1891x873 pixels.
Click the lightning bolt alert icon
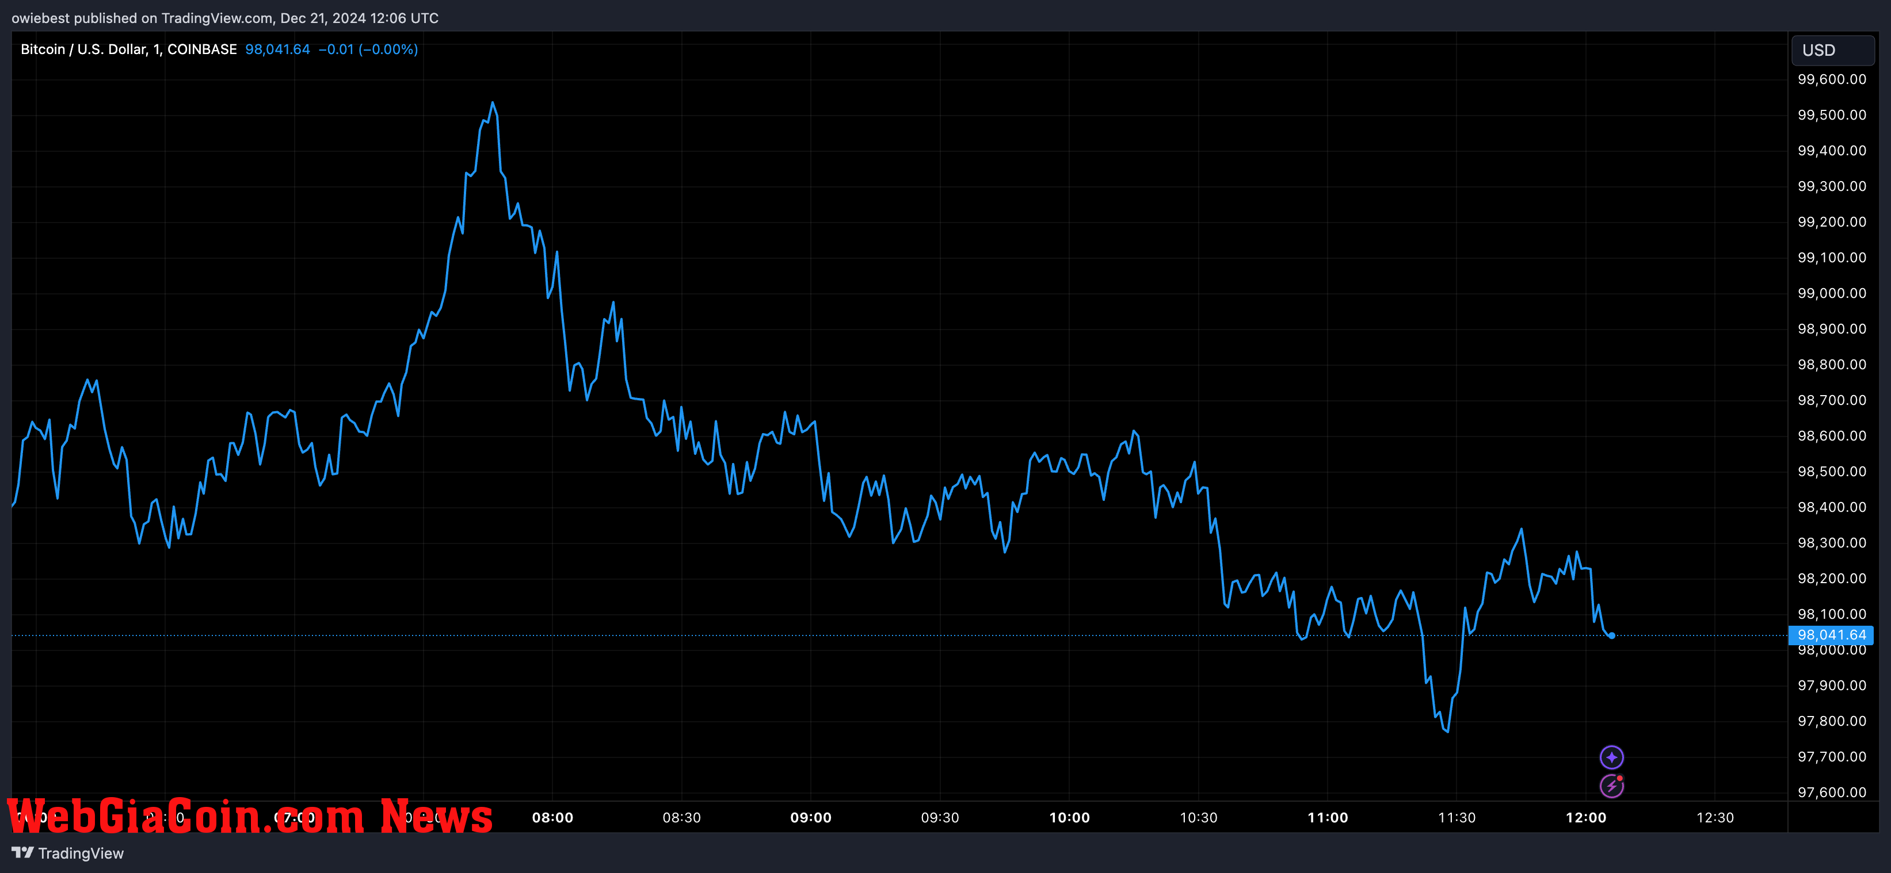point(1611,786)
